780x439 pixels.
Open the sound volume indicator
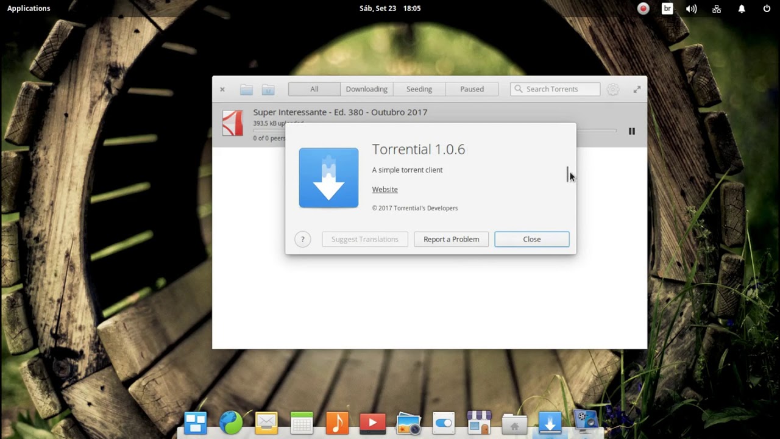692,9
